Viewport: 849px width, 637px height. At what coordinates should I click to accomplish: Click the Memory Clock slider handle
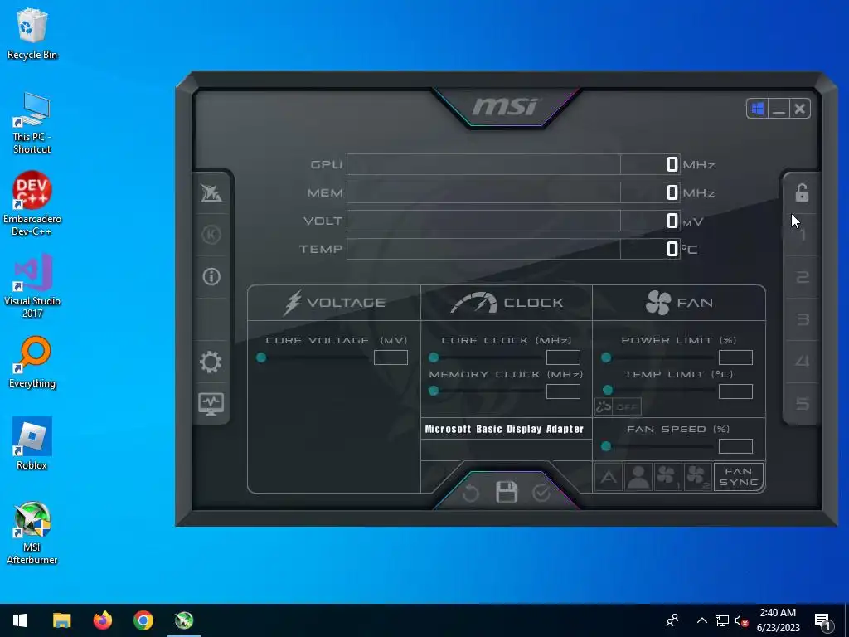click(x=433, y=391)
